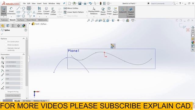This screenshot has height=110, width=195.
Task: Click Trim Entities tool
Action: pyautogui.click(x=40, y=11)
